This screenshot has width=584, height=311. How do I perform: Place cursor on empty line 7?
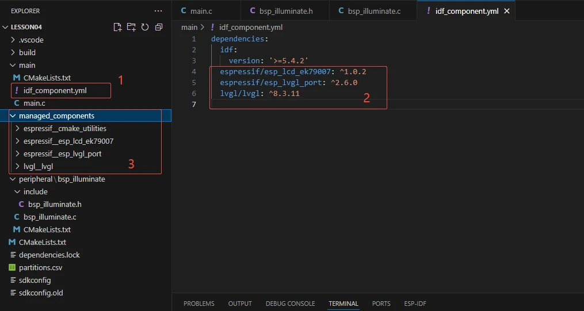(288, 104)
